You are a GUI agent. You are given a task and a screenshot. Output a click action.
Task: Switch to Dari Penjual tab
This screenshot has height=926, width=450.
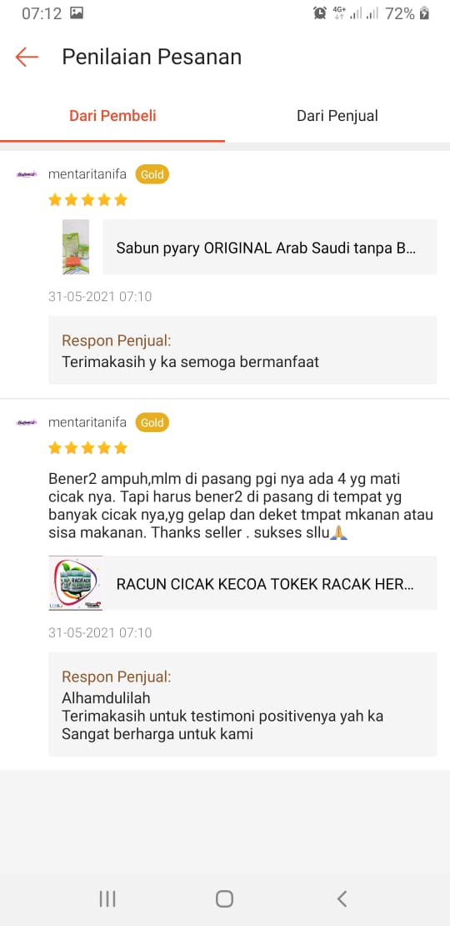tap(337, 116)
